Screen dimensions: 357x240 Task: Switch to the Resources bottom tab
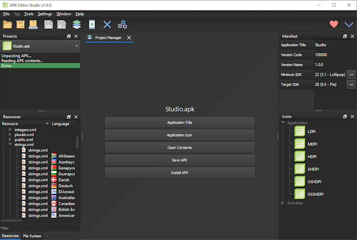point(10,236)
